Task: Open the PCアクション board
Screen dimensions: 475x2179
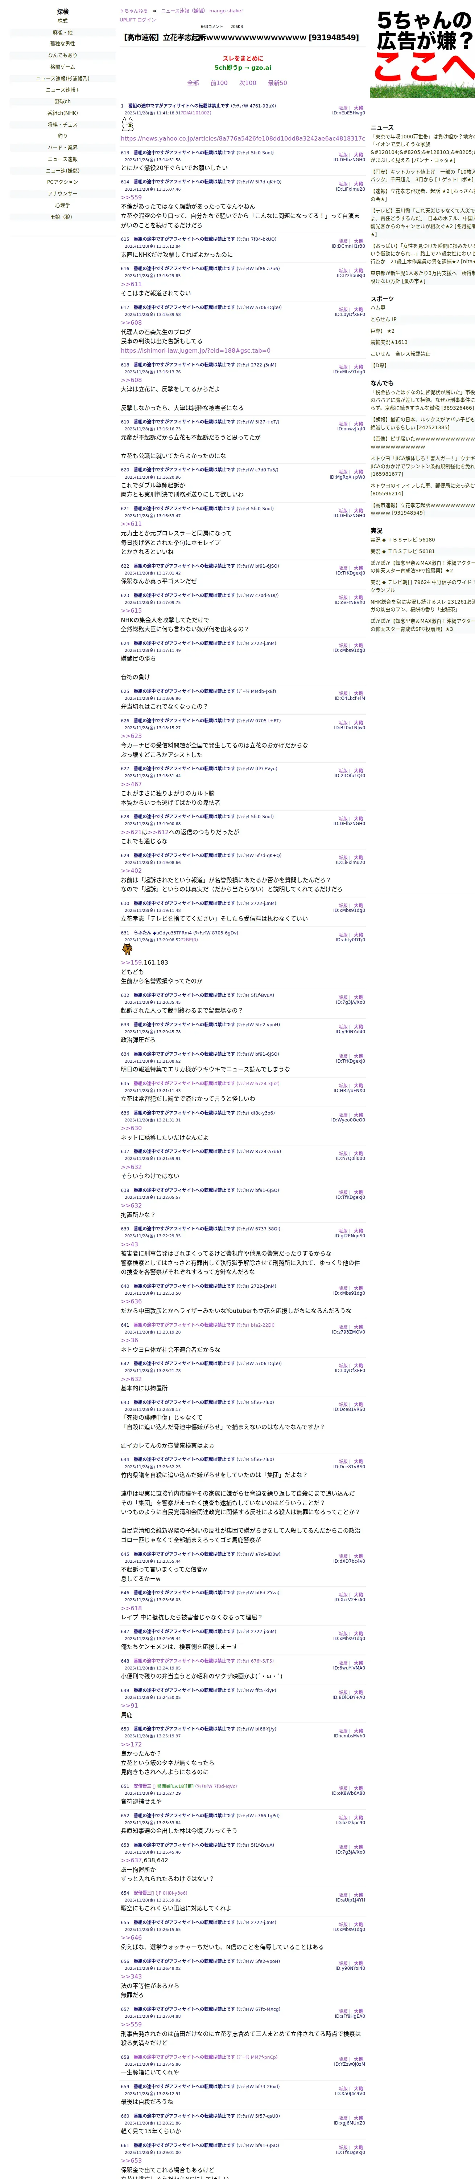Action: pos(62,182)
